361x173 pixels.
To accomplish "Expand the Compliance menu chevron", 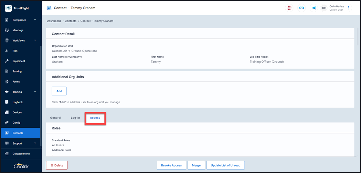I will (x=35, y=20).
